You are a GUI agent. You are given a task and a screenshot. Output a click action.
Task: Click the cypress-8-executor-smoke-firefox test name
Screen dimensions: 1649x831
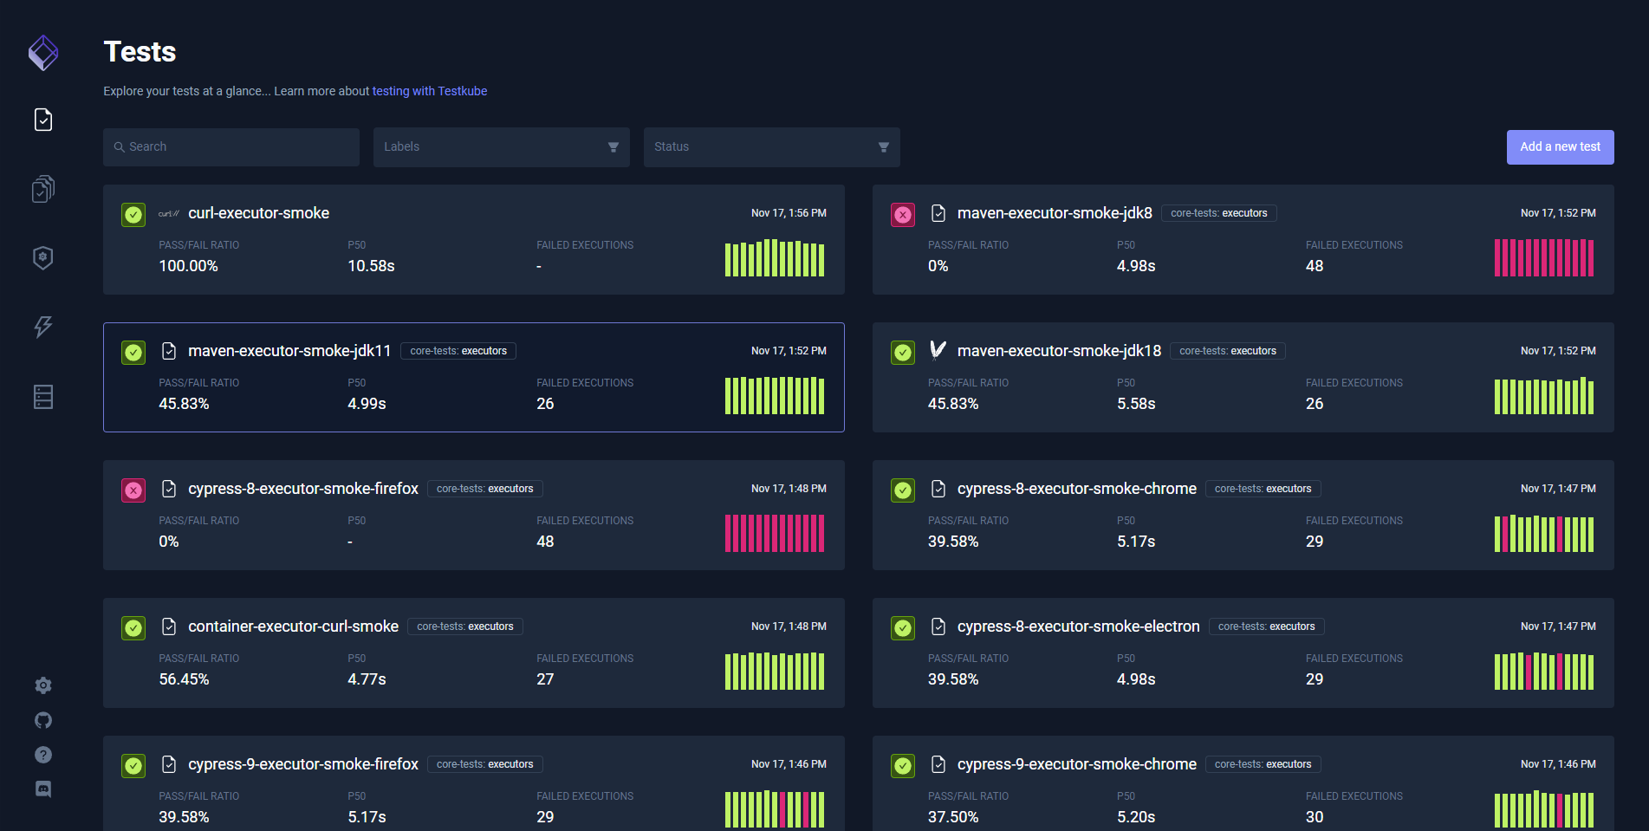click(x=303, y=489)
